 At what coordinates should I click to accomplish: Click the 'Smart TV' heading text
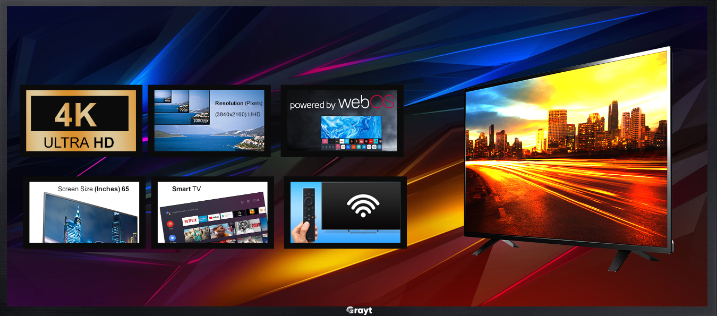[186, 189]
